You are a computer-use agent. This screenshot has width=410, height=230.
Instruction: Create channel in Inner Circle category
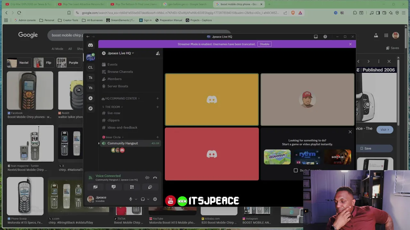point(157,137)
